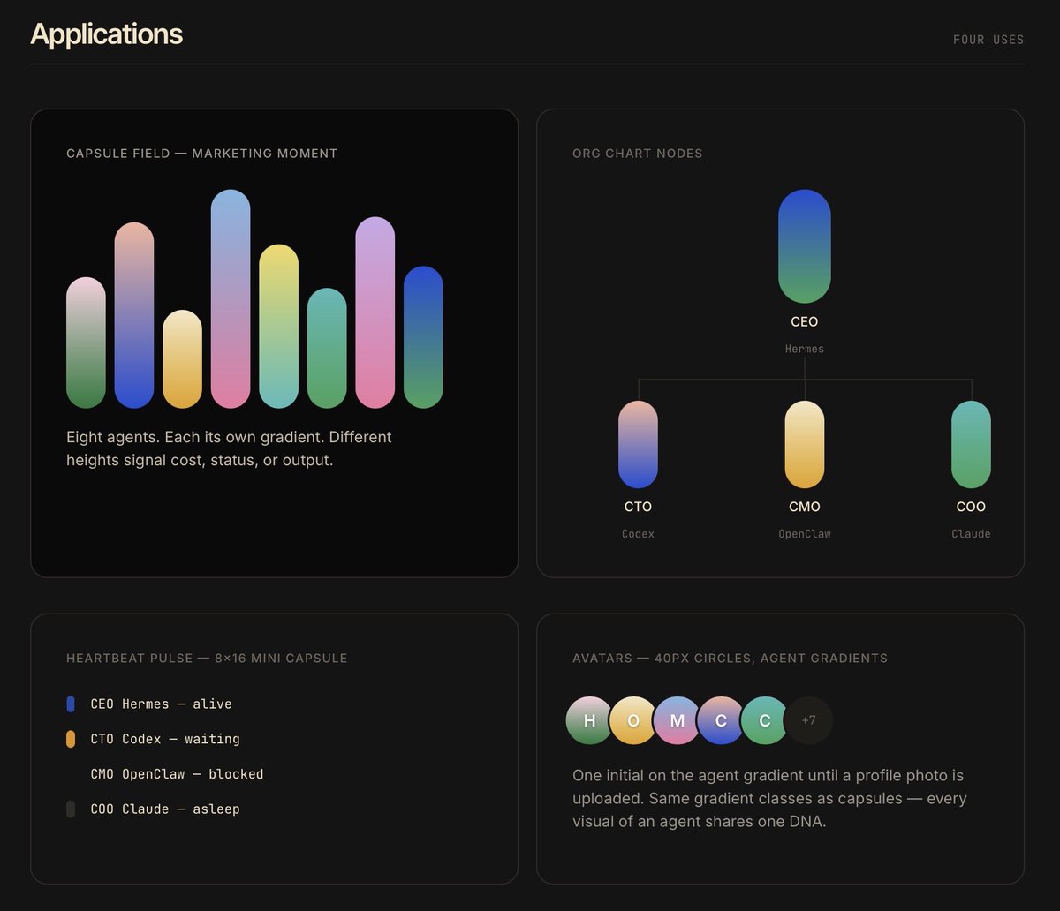This screenshot has height=911, width=1060.
Task: Click the 'ORG CHART NODES' card title
Action: [638, 154]
